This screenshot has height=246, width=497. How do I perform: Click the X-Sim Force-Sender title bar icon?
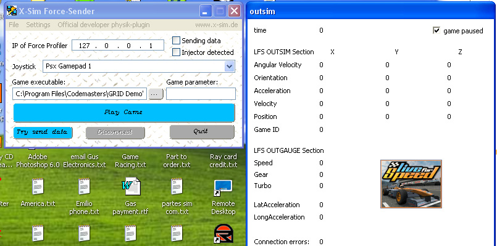pyautogui.click(x=12, y=10)
